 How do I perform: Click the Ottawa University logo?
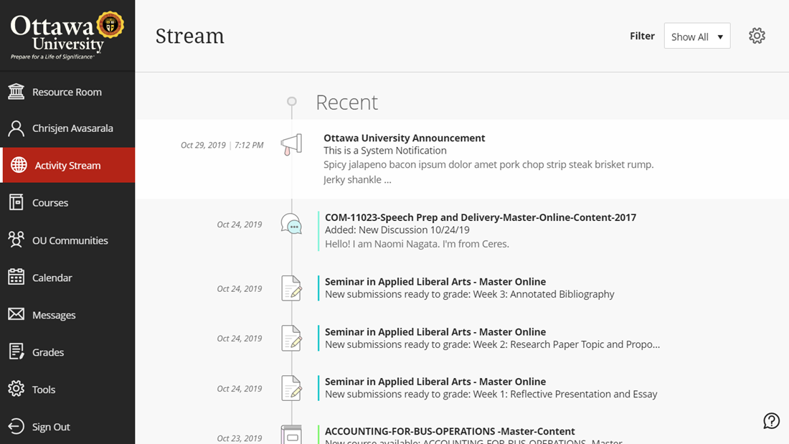(x=67, y=35)
